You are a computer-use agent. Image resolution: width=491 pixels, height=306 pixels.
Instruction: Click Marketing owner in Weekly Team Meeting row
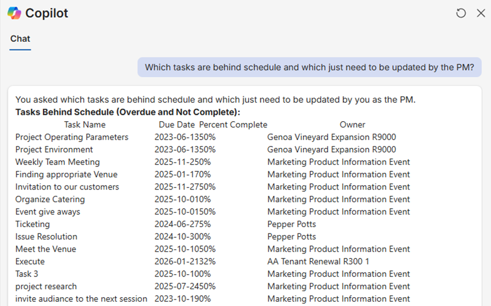tap(338, 162)
